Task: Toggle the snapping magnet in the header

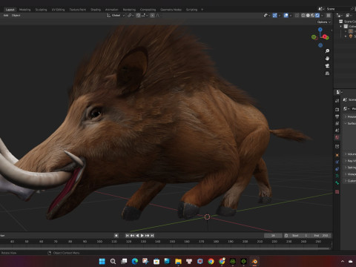Action: (x=138, y=16)
